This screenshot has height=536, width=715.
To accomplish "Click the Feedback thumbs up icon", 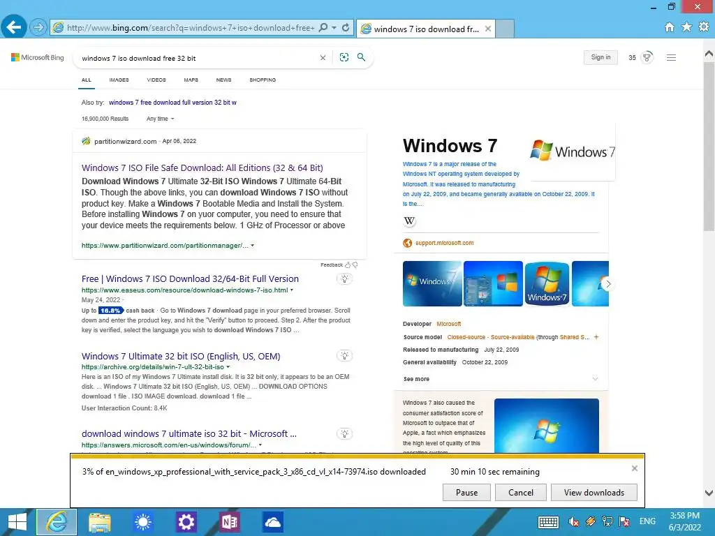I will [x=348, y=265].
